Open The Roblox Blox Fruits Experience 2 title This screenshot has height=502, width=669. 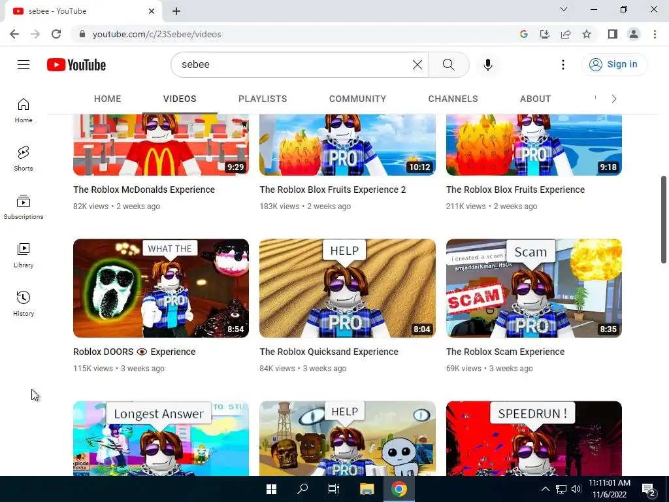point(333,190)
